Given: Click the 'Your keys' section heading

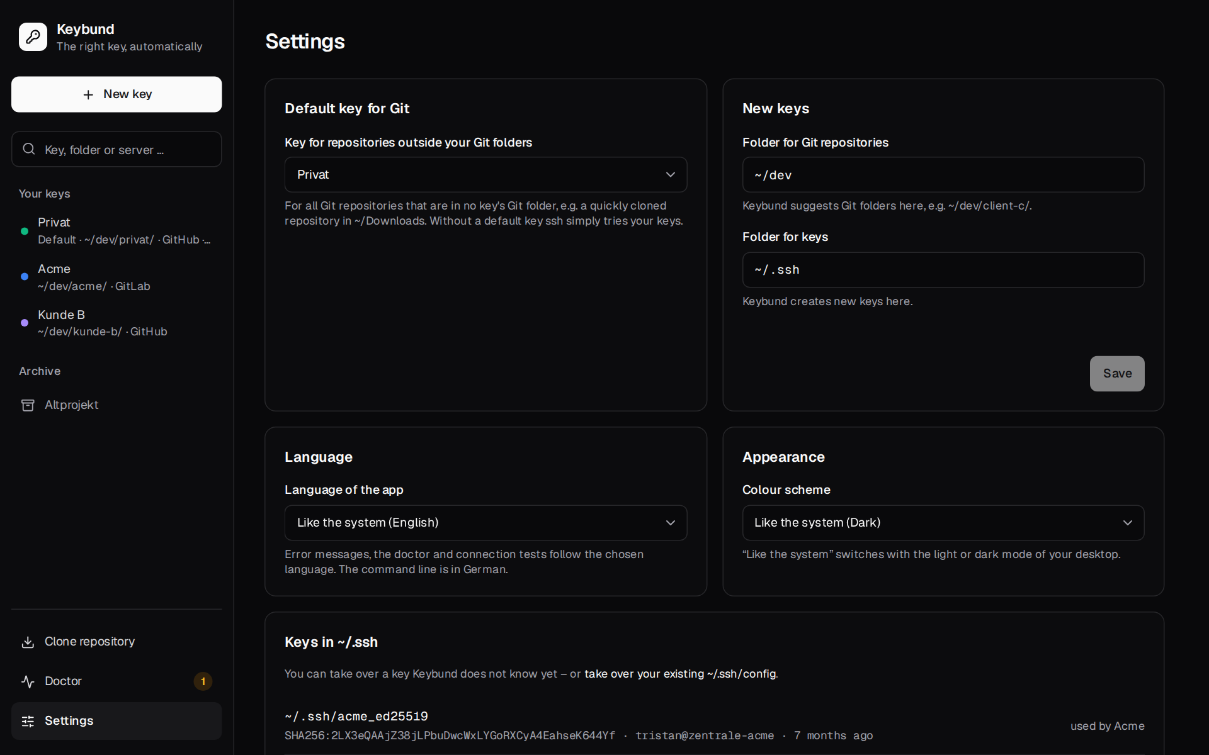Looking at the screenshot, I should click(x=45, y=194).
